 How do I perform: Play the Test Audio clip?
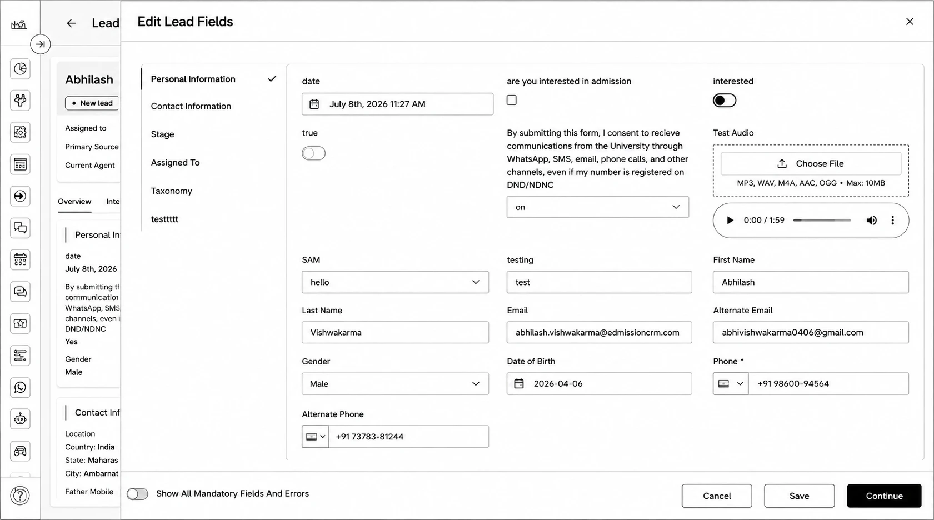(730, 221)
